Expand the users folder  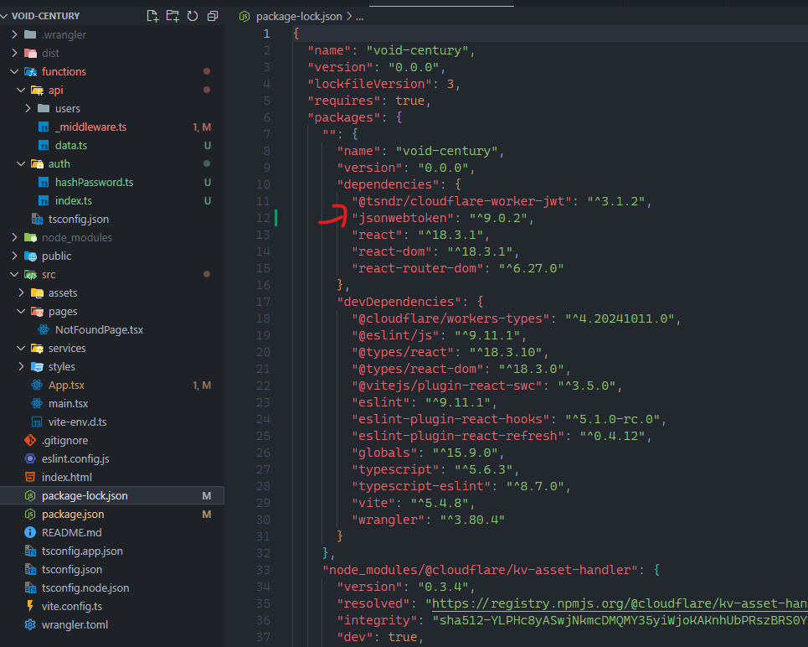click(28, 108)
